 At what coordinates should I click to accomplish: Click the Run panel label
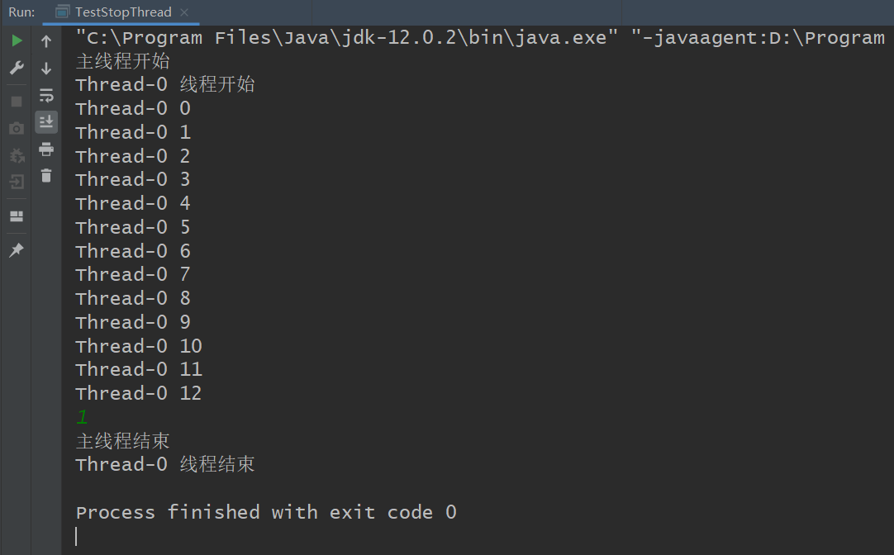pyautogui.click(x=21, y=12)
